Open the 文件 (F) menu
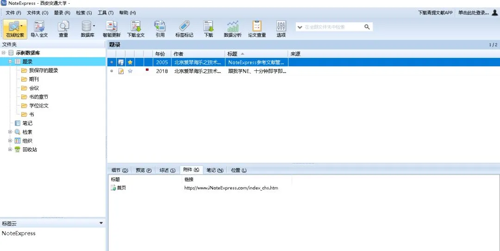 click(13, 13)
